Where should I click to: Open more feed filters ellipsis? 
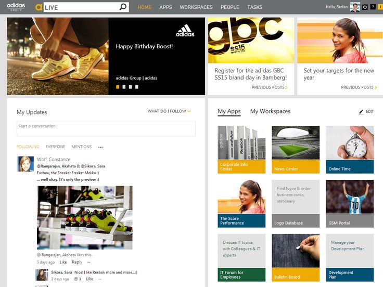click(100, 147)
